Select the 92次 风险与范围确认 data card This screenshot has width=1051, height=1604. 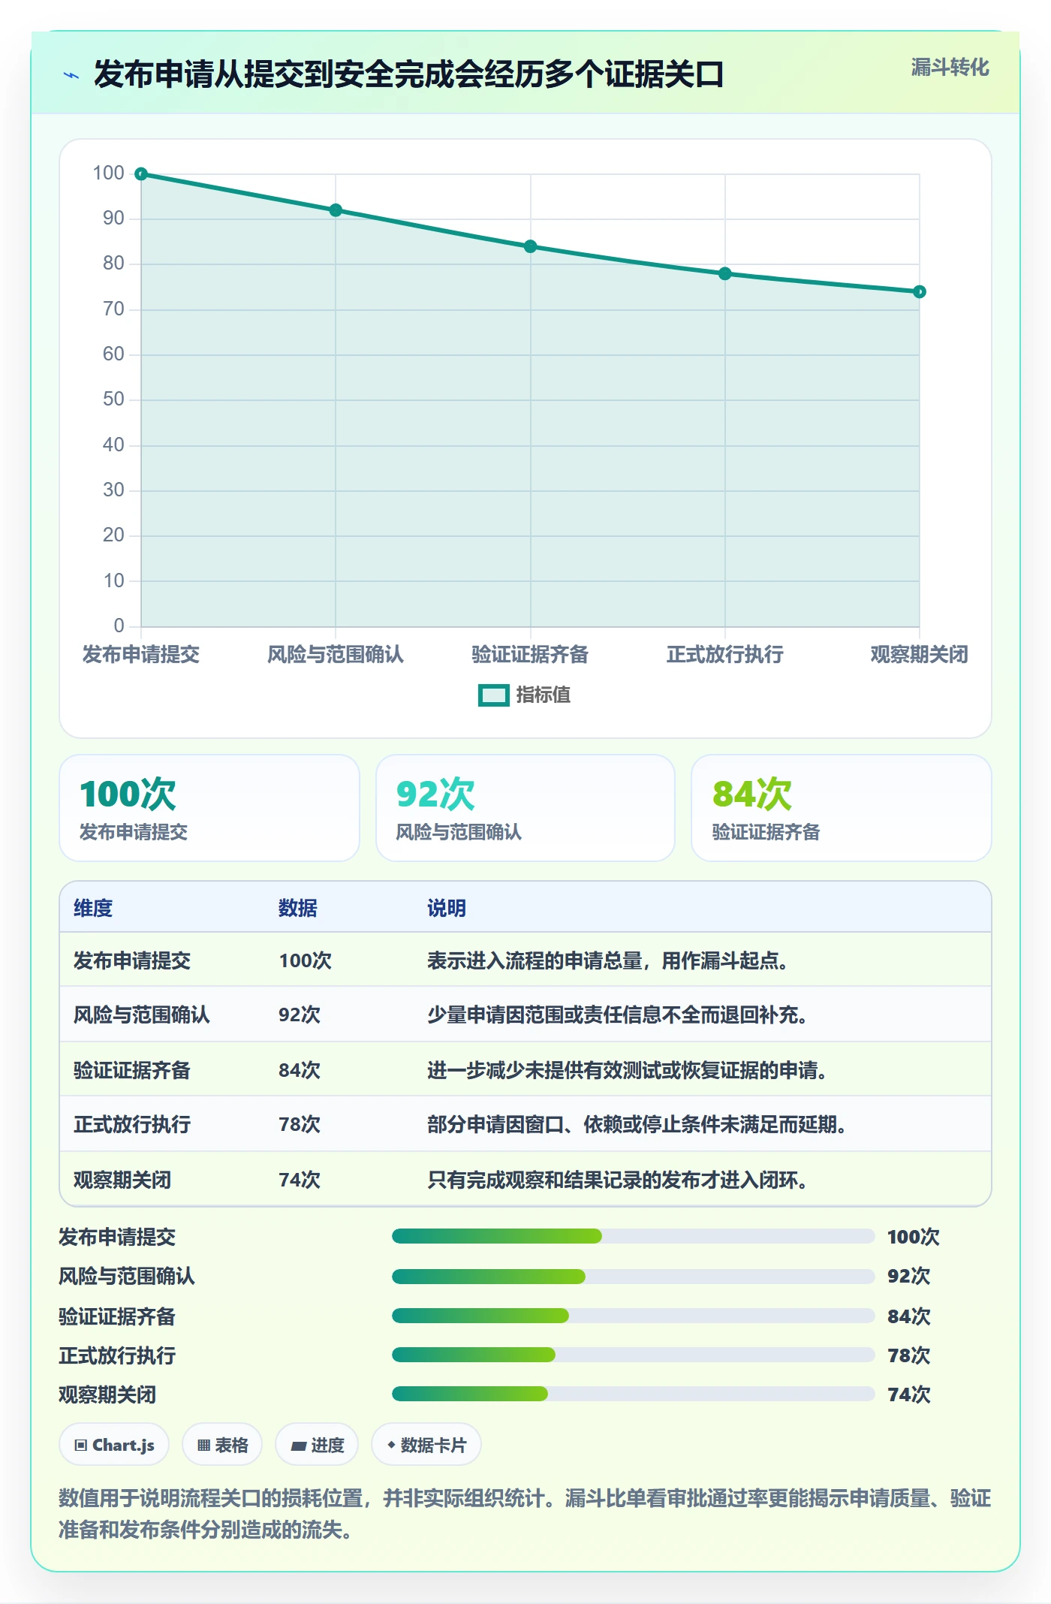coord(525,808)
